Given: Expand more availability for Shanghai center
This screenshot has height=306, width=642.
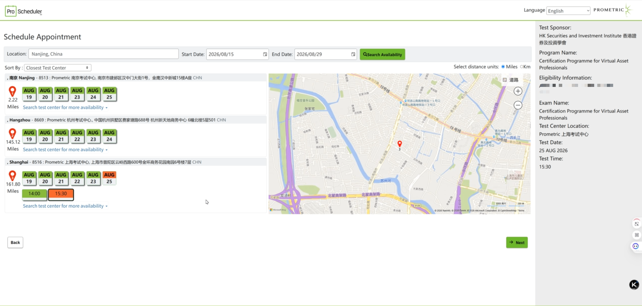Looking at the screenshot, I should [65, 206].
